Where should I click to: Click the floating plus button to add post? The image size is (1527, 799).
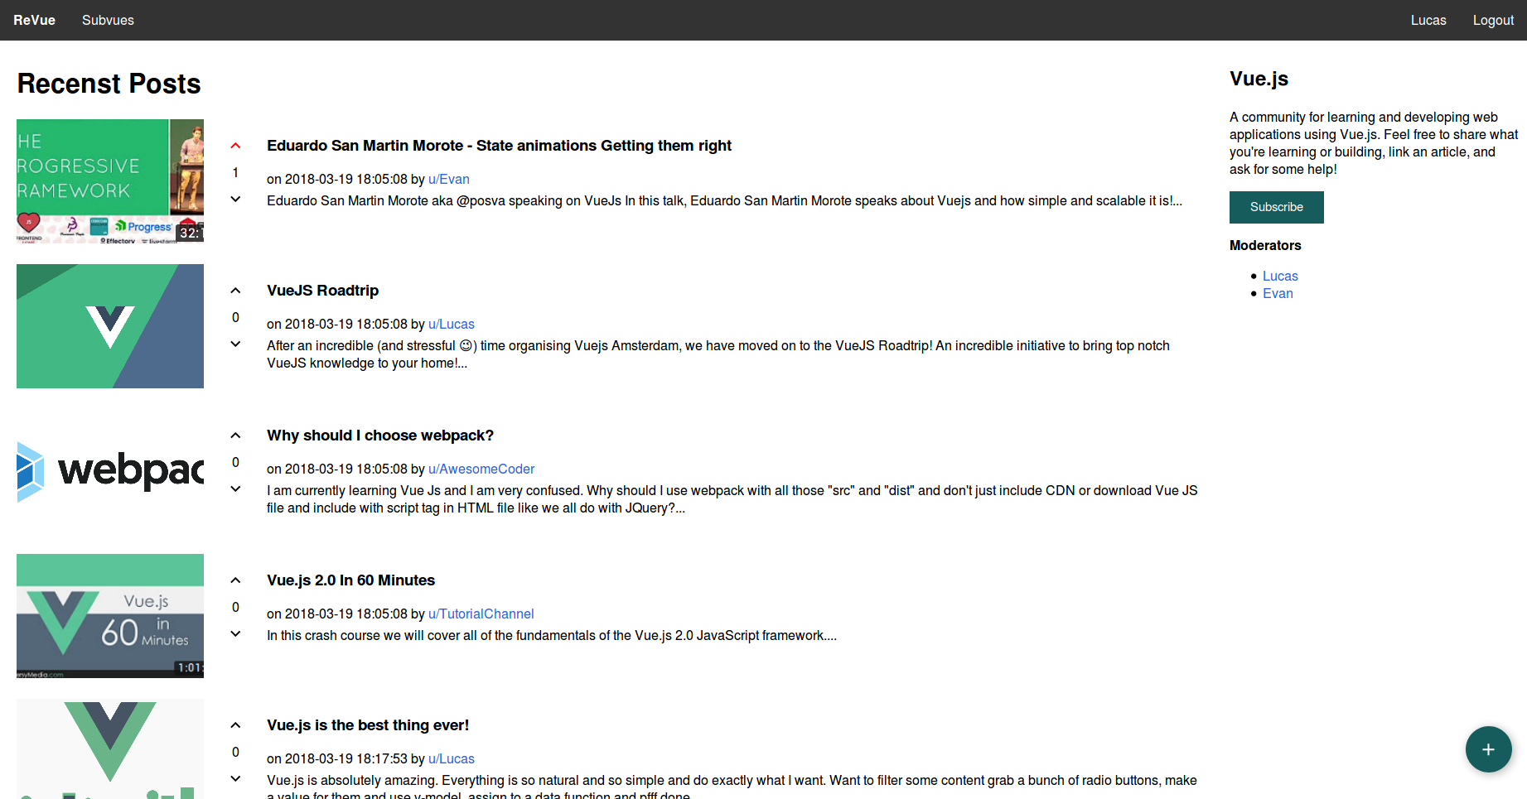(x=1488, y=749)
